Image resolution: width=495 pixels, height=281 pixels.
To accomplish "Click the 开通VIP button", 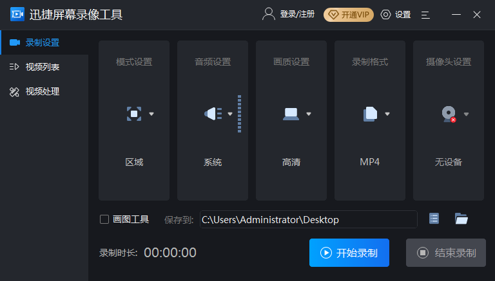I will point(349,14).
